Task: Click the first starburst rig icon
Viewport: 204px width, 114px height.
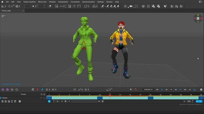Action: pos(172,6)
